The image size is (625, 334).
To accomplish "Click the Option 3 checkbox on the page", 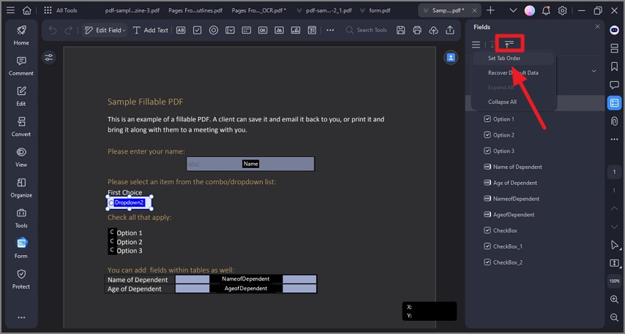I will coord(111,250).
